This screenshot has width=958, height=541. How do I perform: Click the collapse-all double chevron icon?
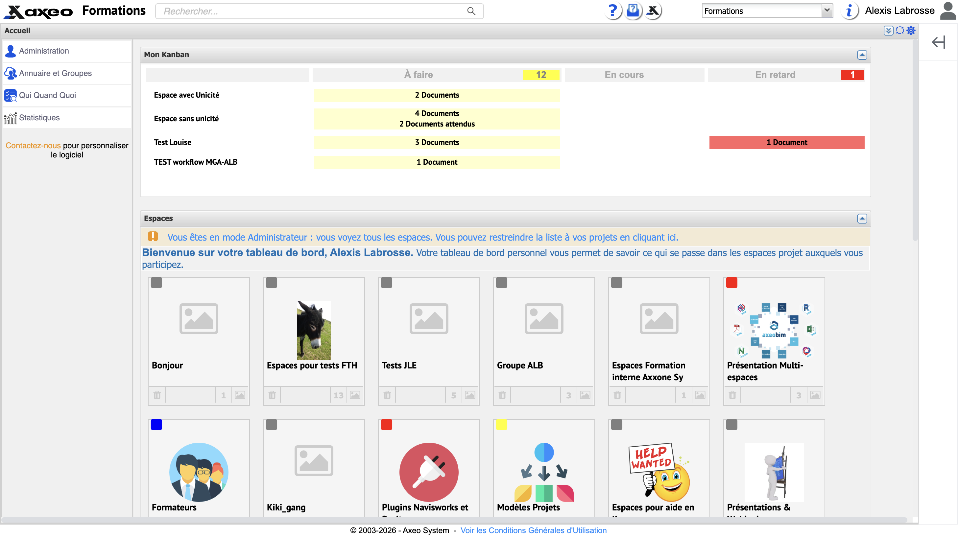coord(888,31)
